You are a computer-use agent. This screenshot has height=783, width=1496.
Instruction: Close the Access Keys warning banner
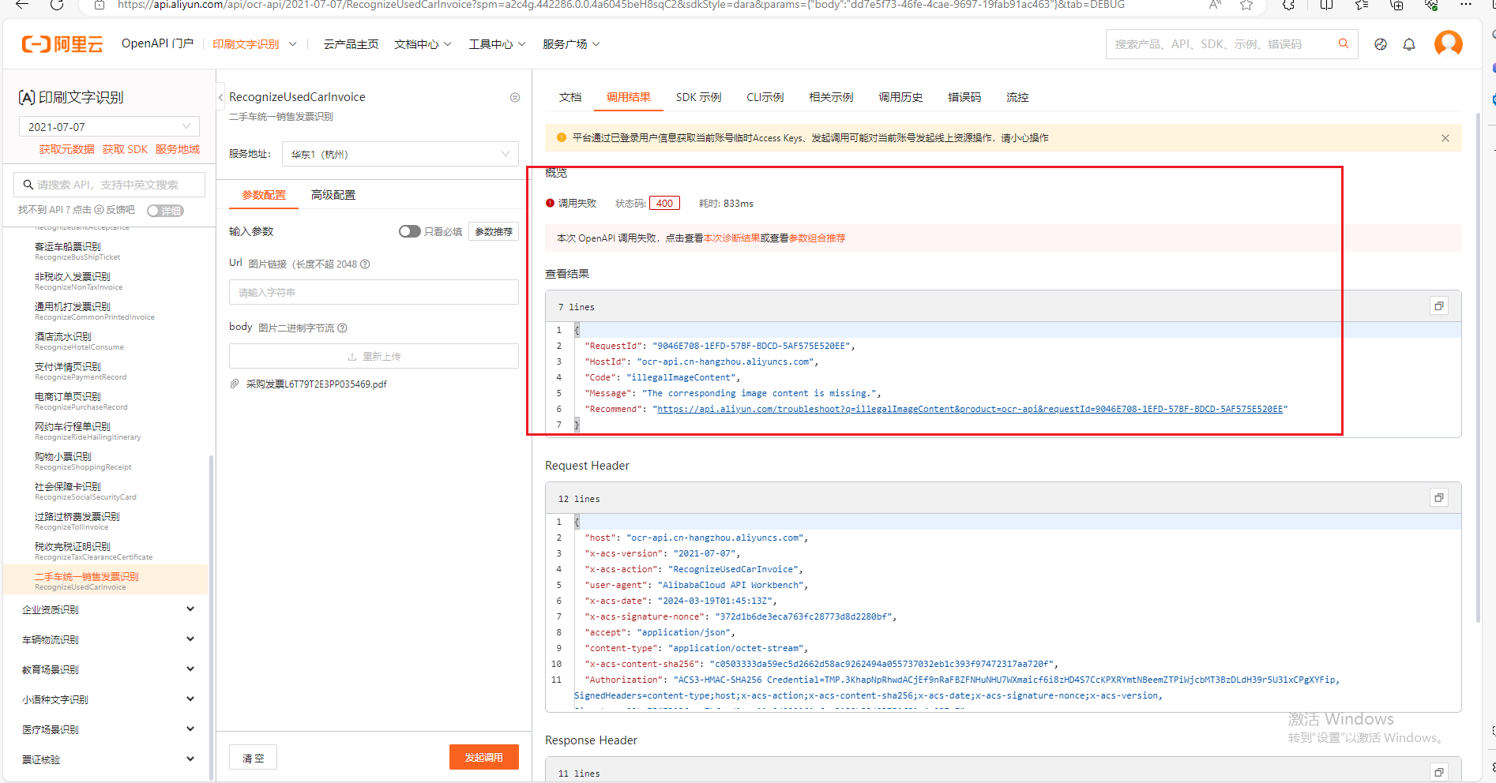[x=1445, y=138]
